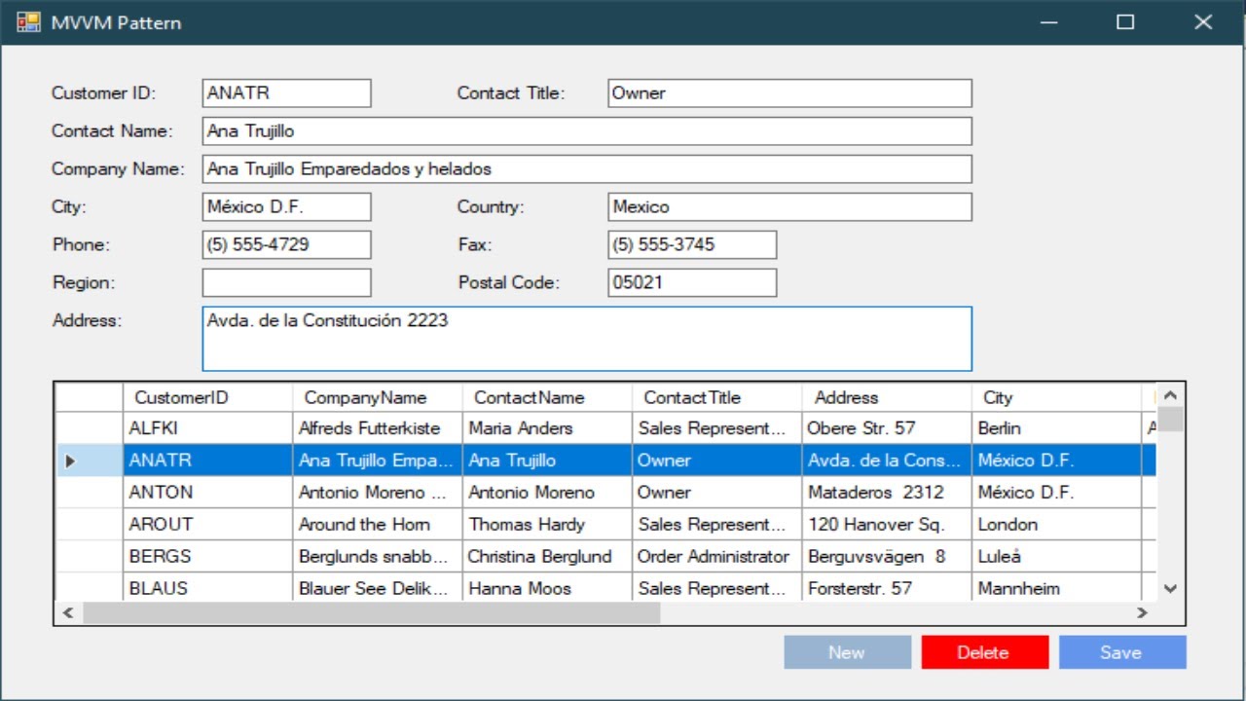
Task: Select the BLAUS customer ID cell
Action: tap(207, 588)
